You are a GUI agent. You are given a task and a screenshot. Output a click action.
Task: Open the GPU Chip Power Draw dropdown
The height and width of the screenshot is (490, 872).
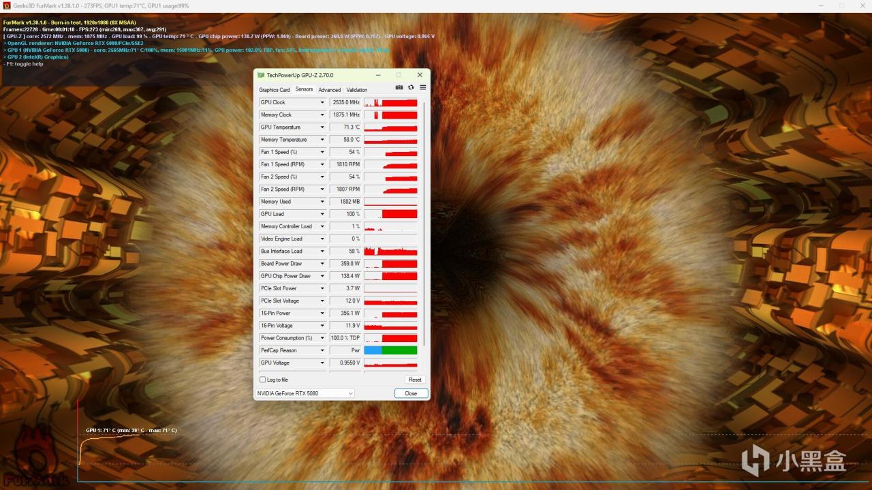coord(322,276)
